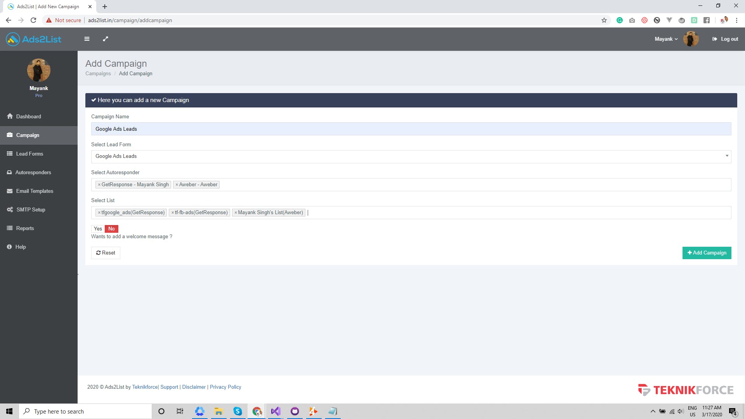Image resolution: width=745 pixels, height=419 pixels.
Task: Click Log out icon in header
Action: point(714,39)
